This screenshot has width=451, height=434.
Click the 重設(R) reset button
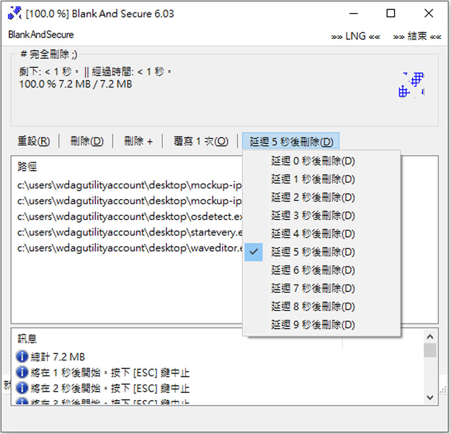point(34,141)
